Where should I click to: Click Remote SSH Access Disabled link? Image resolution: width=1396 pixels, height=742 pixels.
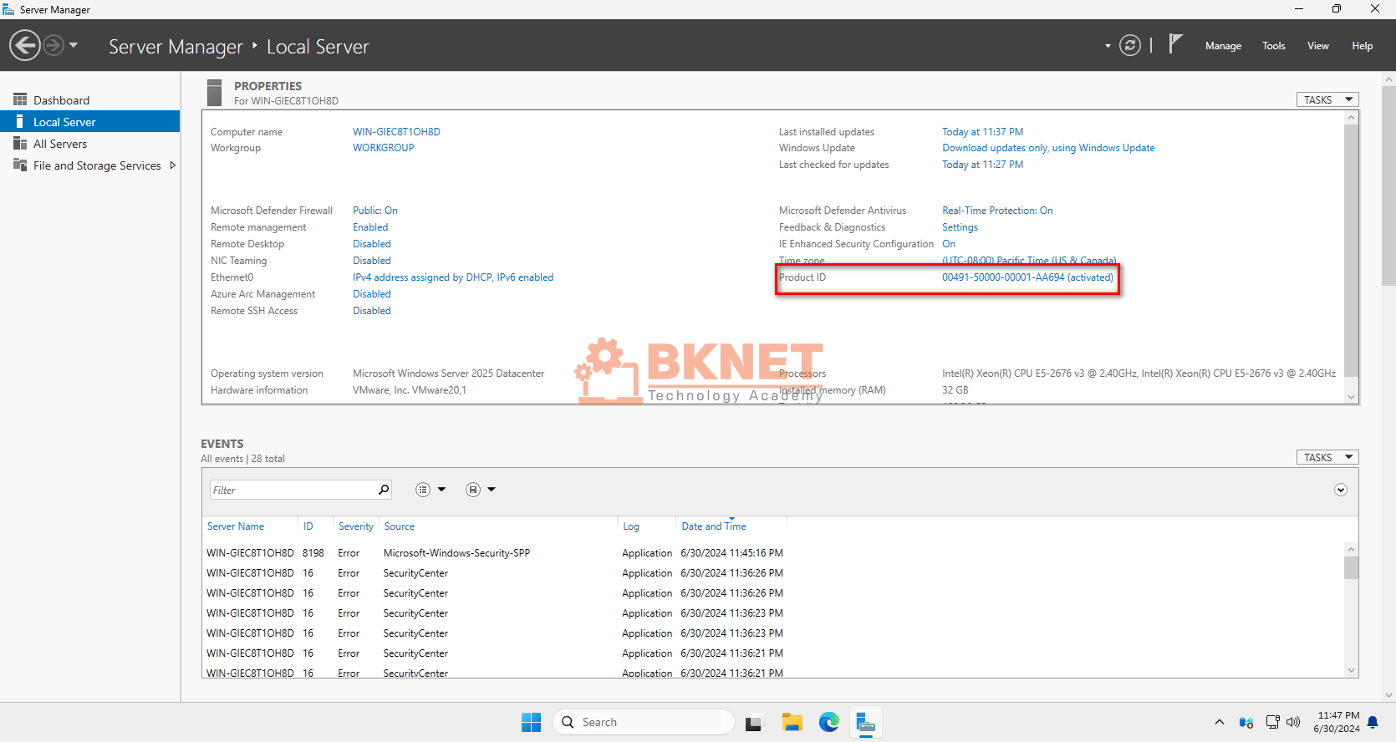coord(372,311)
